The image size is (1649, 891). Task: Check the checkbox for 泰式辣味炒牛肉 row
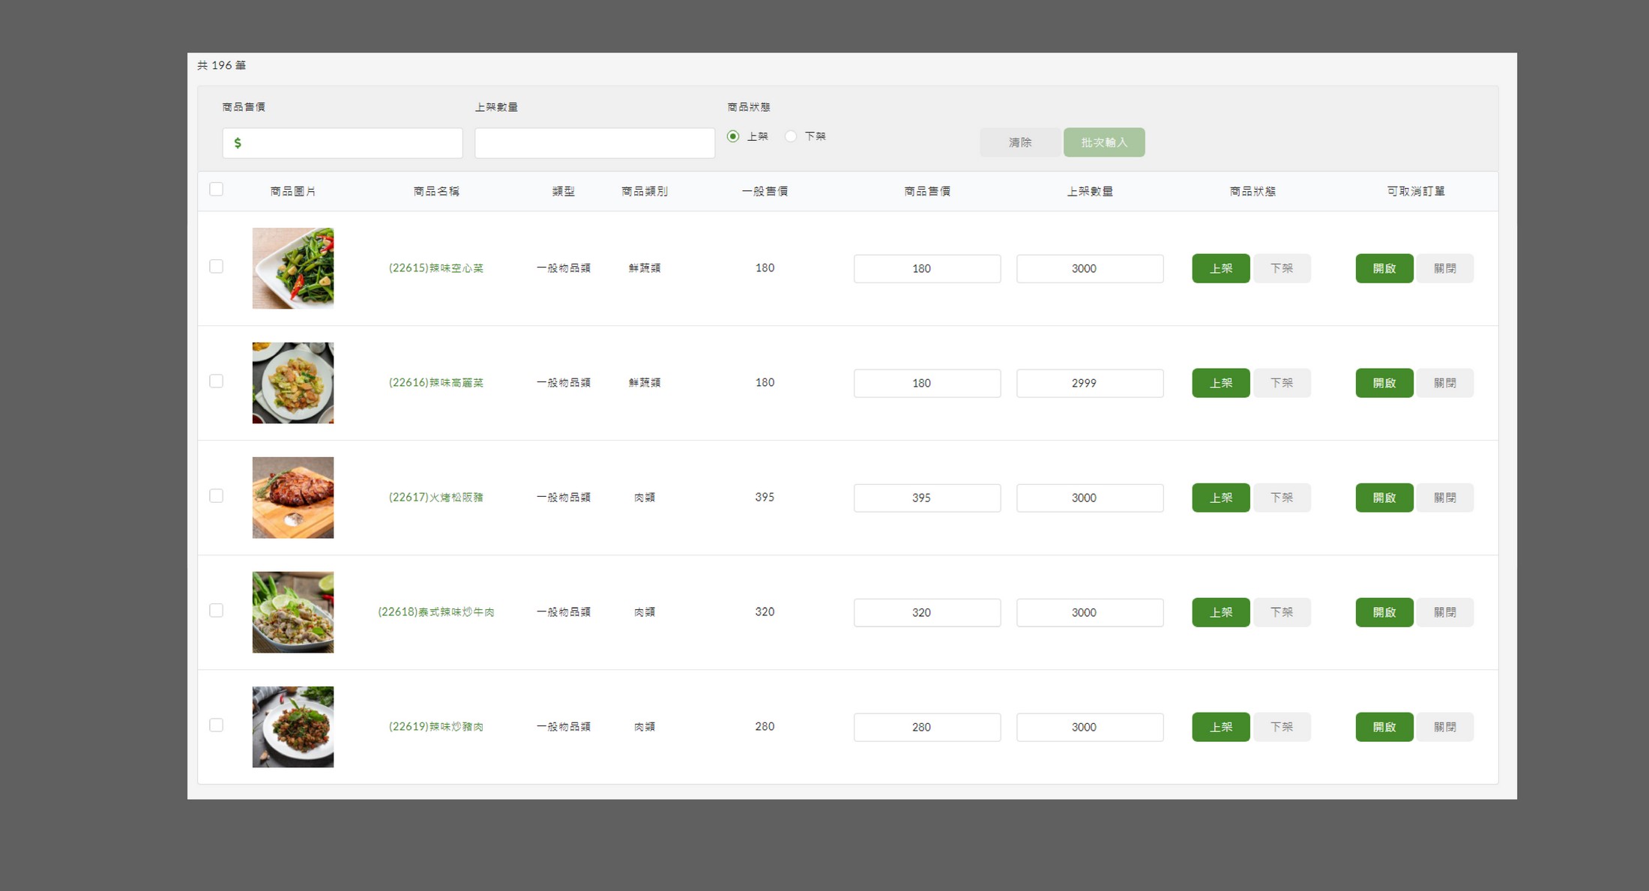pos(216,611)
